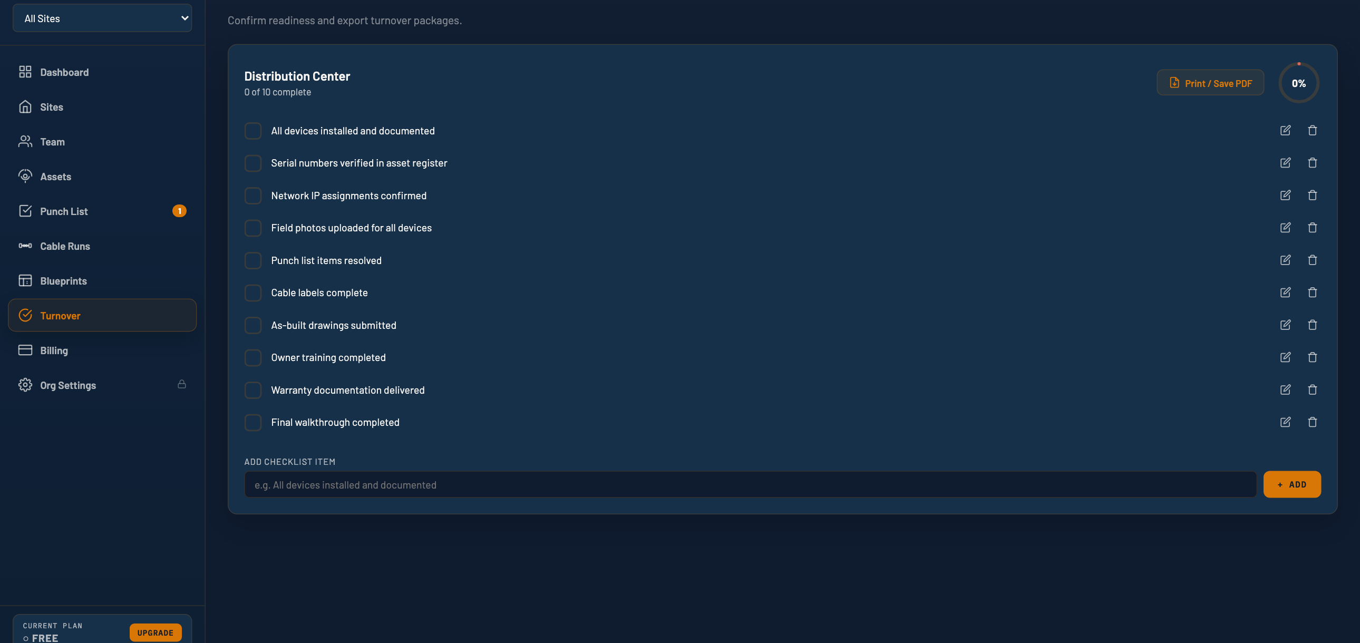The height and width of the screenshot is (643, 1360).
Task: Edit the 'Owner training completed' item
Action: coord(1285,357)
